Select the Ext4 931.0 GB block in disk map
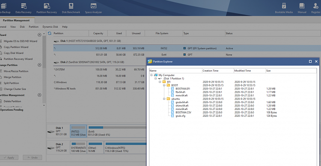Image resolution: width=321 pixels, height=166 pixels. click(117, 131)
